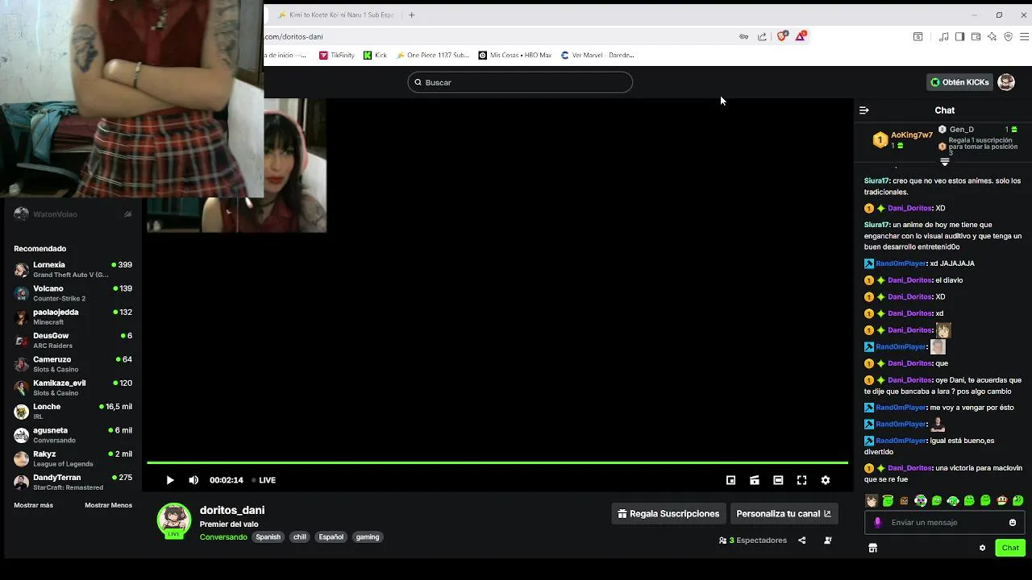This screenshot has height=580, width=1032.
Task: Expand the gift leaderboard chevron
Action: pos(945,162)
